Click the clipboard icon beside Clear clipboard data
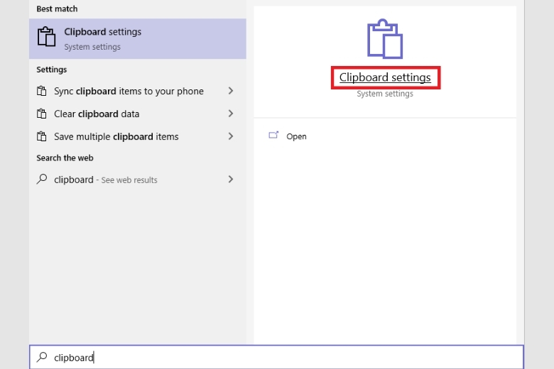Image resolution: width=554 pixels, height=369 pixels. [42, 114]
